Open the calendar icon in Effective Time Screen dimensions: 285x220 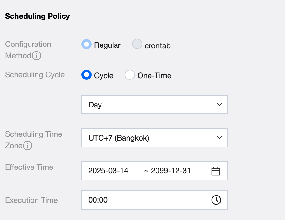click(x=216, y=171)
